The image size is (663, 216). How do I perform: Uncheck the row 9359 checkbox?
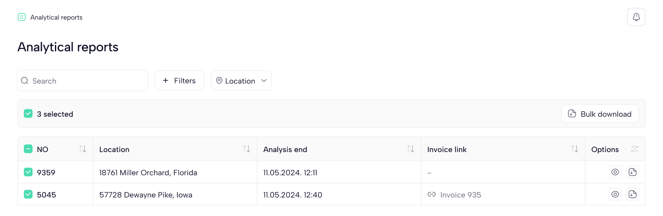click(x=28, y=172)
